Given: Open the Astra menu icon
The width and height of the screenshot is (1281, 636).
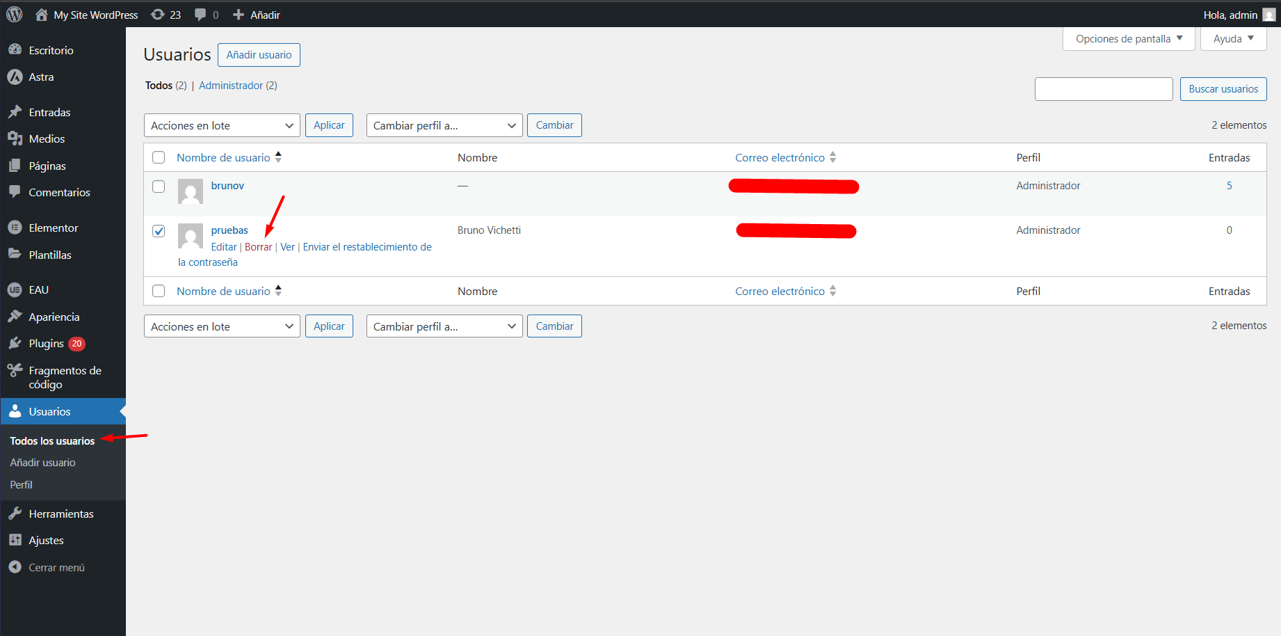Looking at the screenshot, I should click(x=15, y=77).
